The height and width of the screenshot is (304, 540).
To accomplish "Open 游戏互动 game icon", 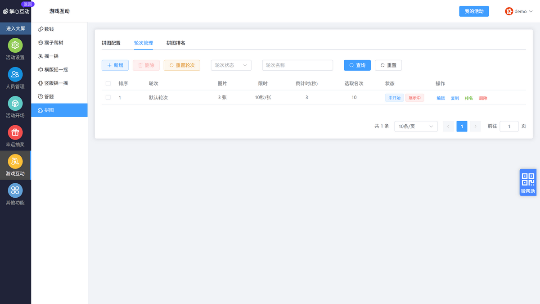I will (x=15, y=161).
